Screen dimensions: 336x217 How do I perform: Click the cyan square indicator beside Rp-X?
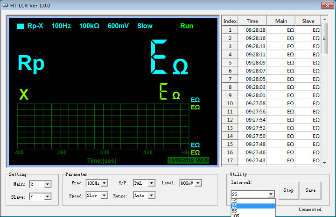[x=21, y=26]
